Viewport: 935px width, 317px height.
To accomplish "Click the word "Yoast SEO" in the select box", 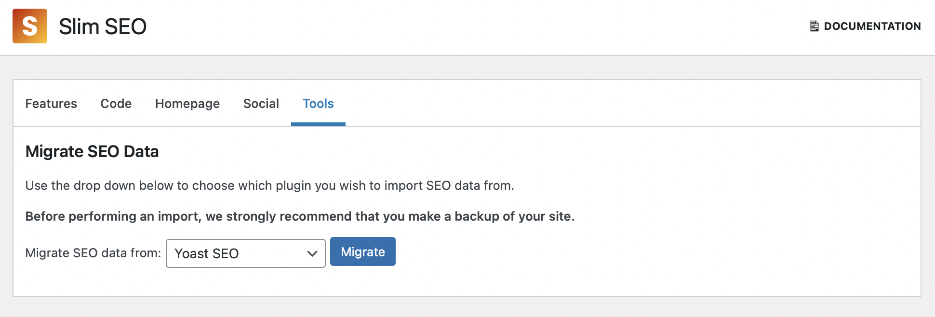I will [x=207, y=253].
